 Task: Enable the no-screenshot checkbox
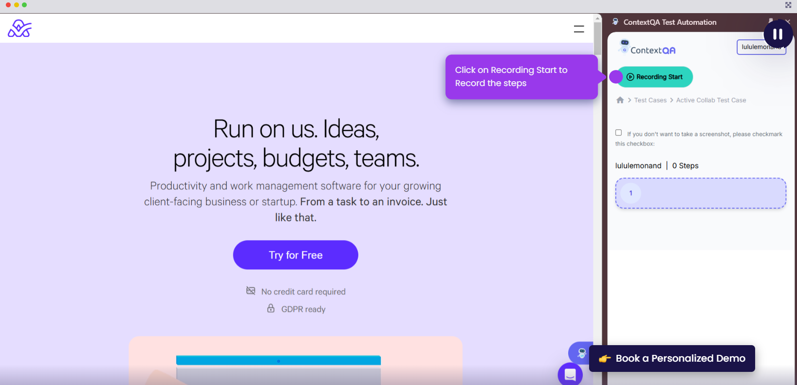[x=618, y=133]
